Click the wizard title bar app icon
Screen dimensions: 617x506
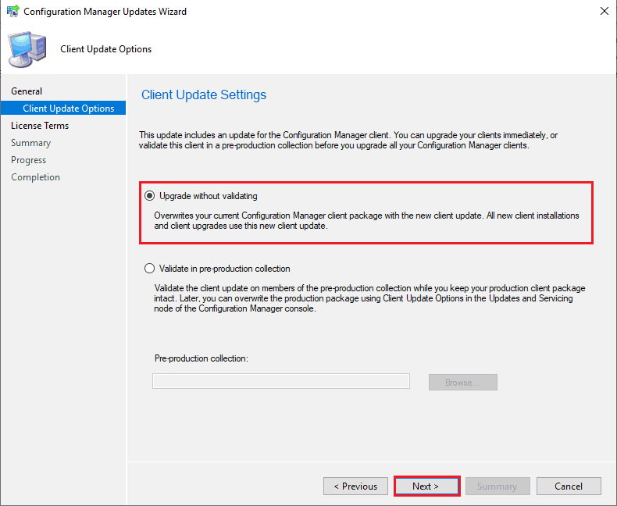pos(12,11)
